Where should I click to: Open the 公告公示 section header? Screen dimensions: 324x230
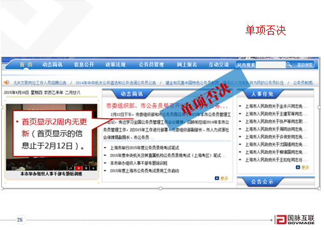coord(262,181)
